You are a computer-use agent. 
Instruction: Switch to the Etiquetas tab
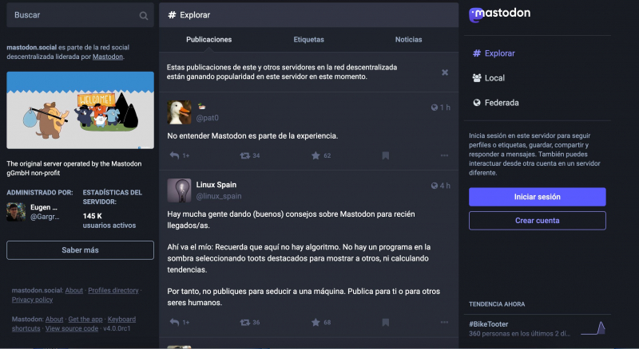308,40
